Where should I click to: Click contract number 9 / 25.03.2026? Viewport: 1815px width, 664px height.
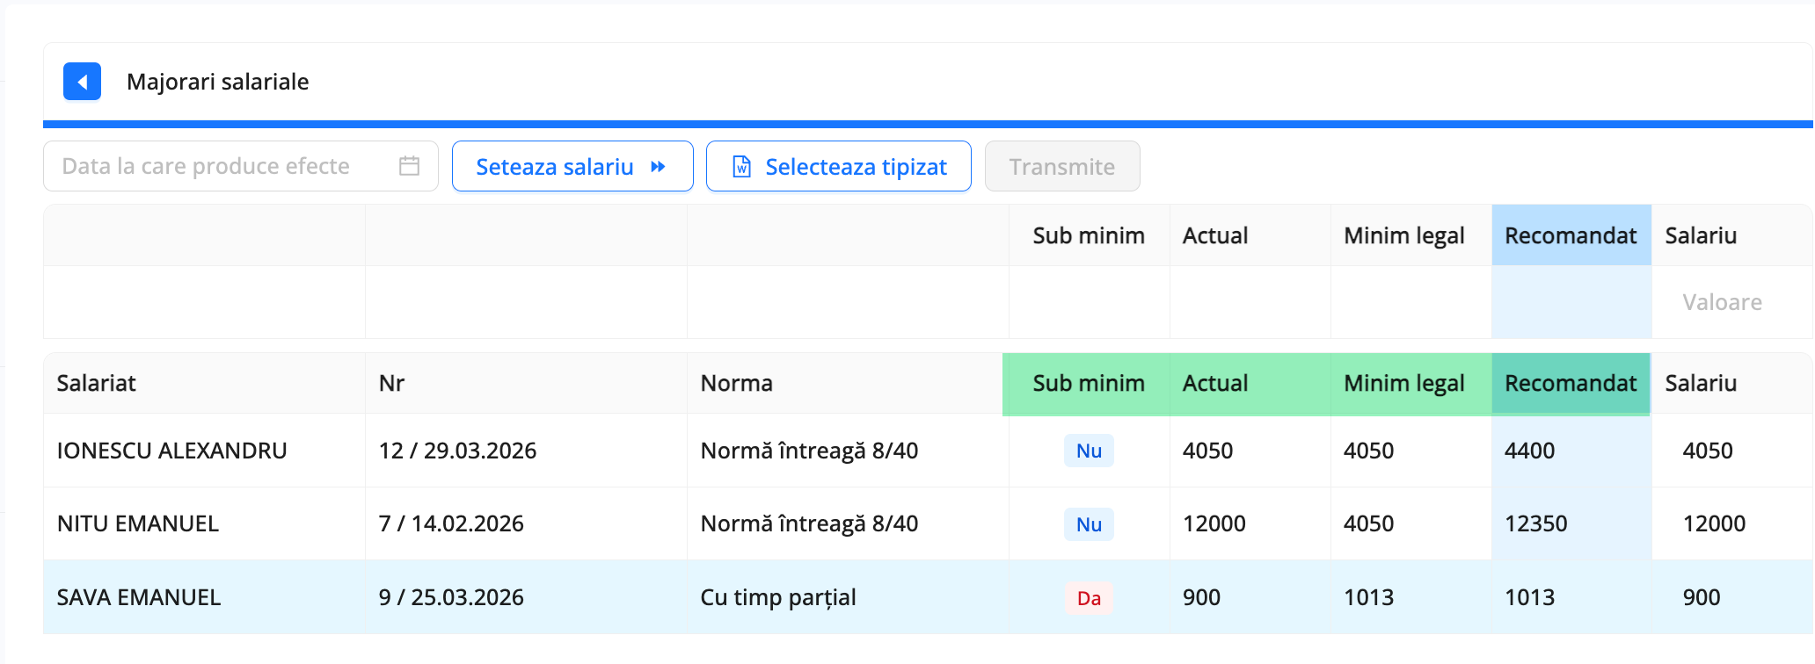coord(451,597)
